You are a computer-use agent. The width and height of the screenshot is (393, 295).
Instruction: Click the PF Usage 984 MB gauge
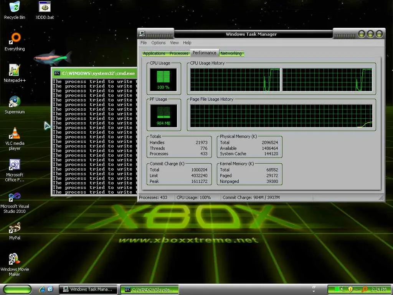(x=163, y=116)
